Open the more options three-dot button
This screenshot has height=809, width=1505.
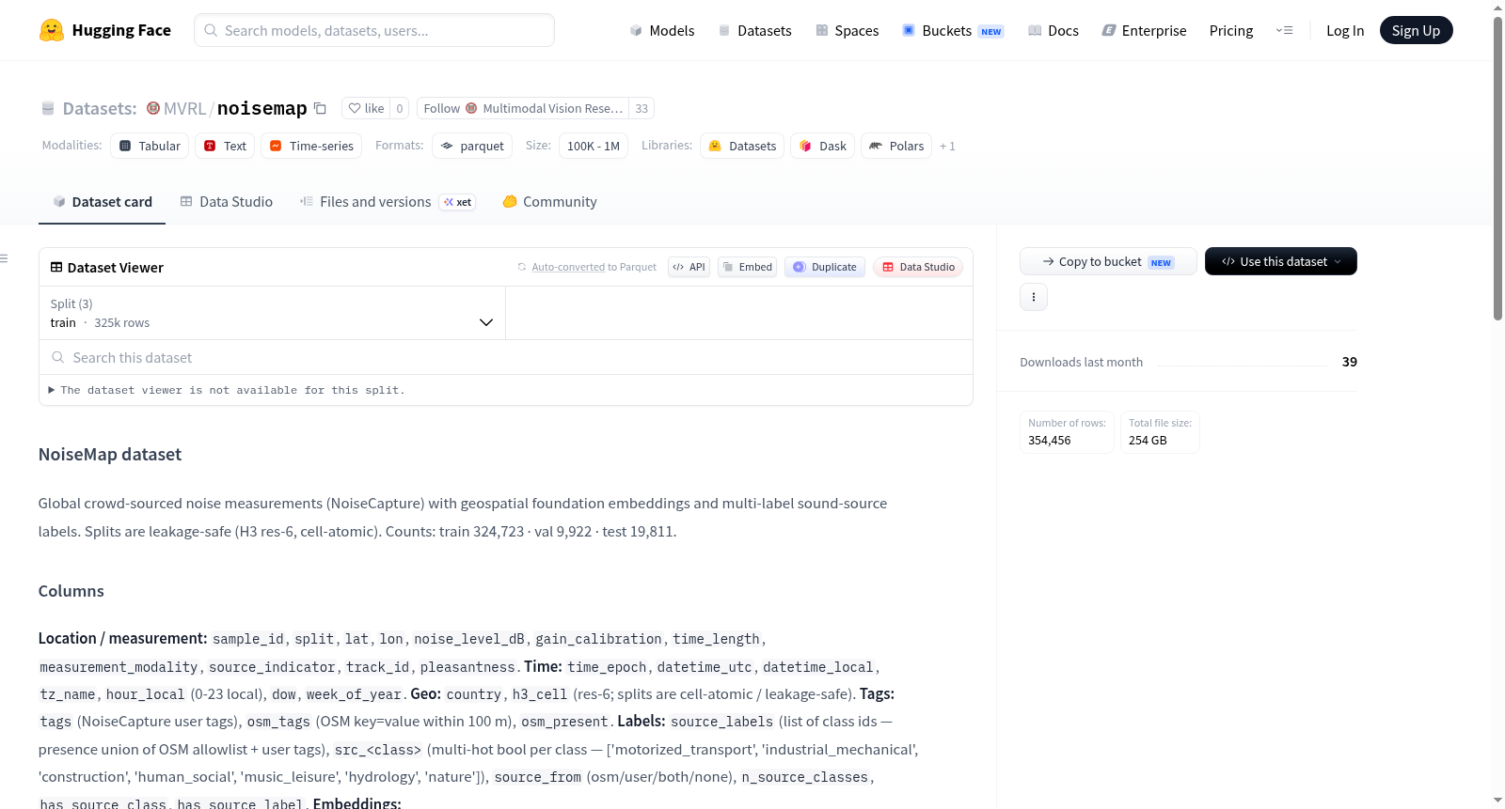coord(1034,297)
